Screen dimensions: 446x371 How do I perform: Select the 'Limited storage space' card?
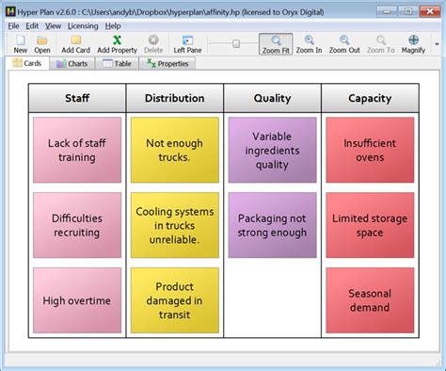(x=370, y=225)
